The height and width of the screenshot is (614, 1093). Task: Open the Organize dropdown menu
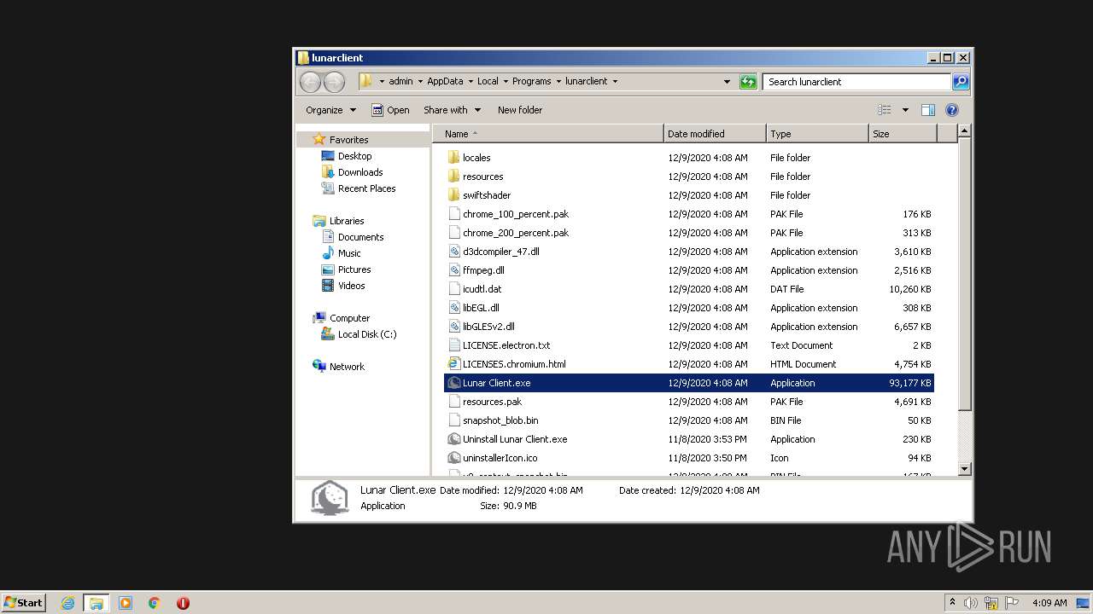[x=331, y=110]
